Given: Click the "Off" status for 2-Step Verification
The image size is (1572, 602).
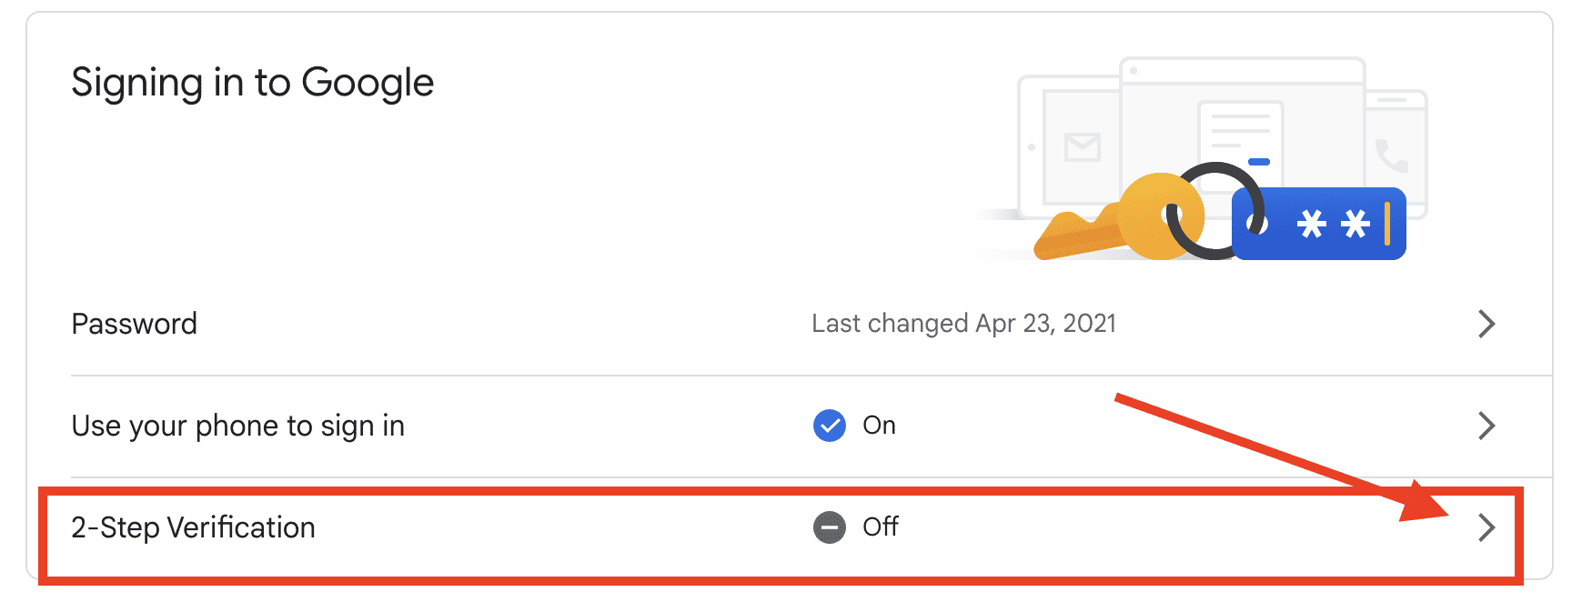Looking at the screenshot, I should coord(880,527).
